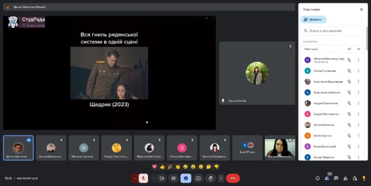Open more actions for Андрей Хренников
Viewport: 371px width, 186px height.
tap(358, 103)
